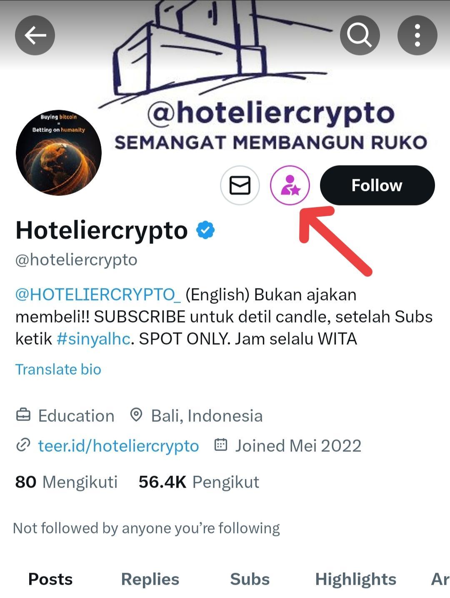Tap the calendar icon beside Joined Mei 2022
The image size is (450, 598).
coord(220,445)
